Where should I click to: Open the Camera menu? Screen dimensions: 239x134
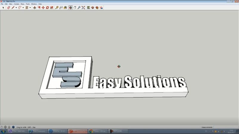coord(16,4)
